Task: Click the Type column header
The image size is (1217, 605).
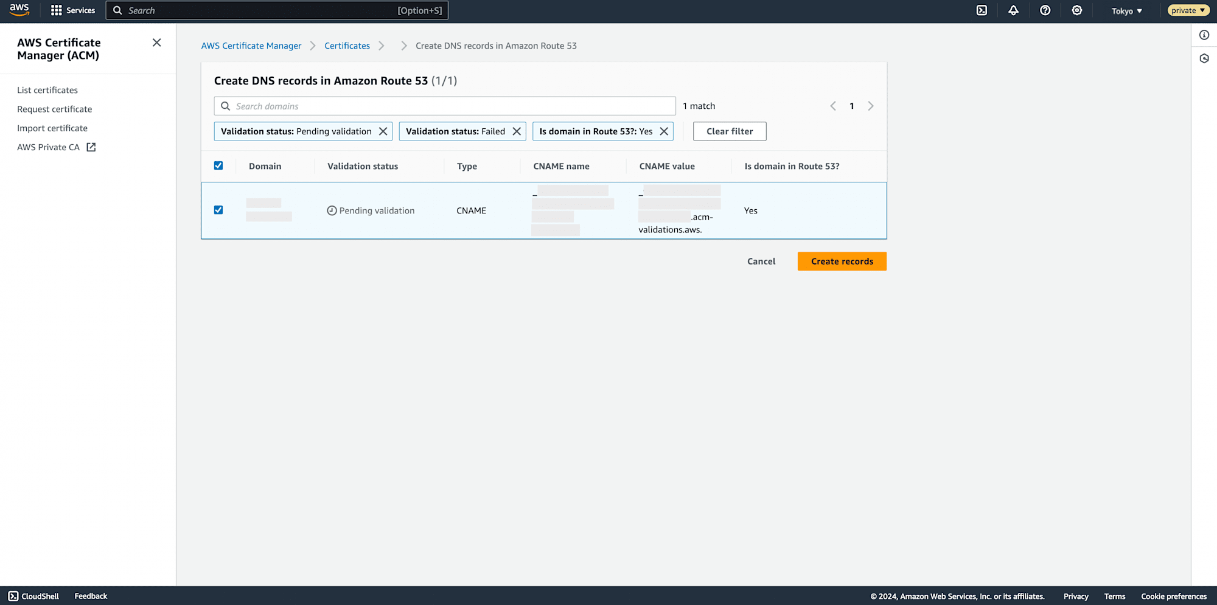Action: (x=467, y=166)
